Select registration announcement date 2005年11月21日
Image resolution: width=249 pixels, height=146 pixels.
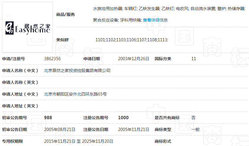click(x=133, y=129)
